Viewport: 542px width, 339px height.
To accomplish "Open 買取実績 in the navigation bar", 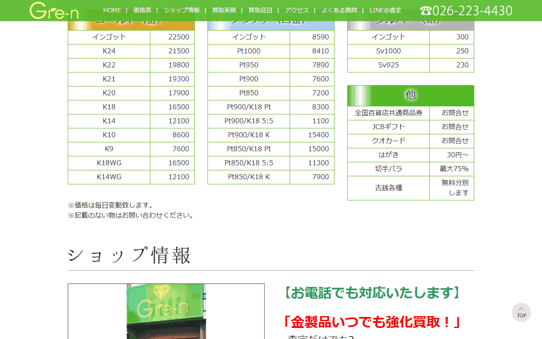I will click(224, 10).
